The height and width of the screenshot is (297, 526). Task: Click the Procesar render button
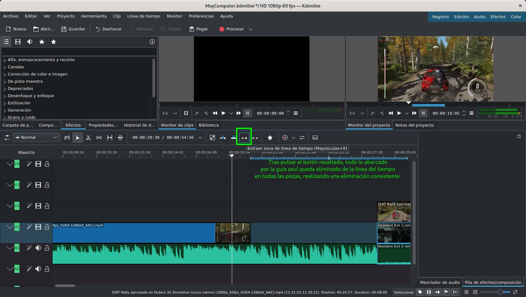click(x=232, y=29)
